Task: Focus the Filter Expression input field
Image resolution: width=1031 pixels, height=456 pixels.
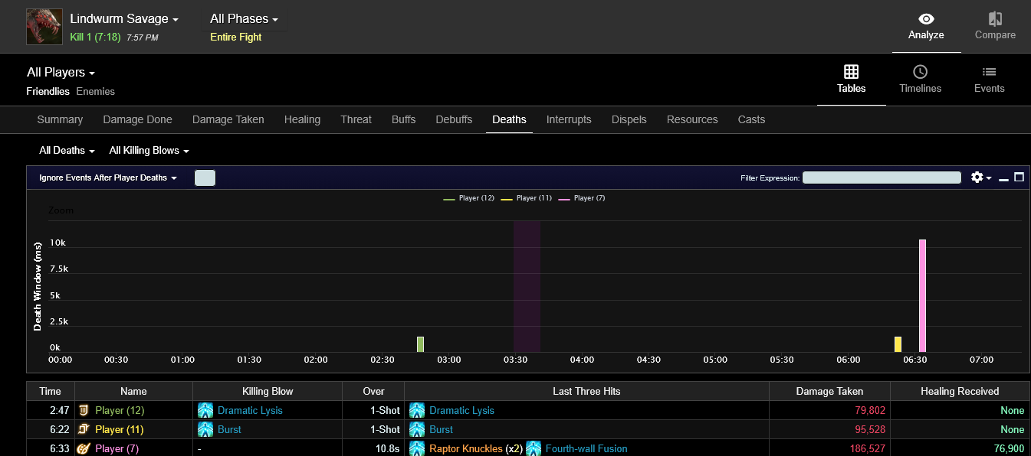Action: point(882,178)
